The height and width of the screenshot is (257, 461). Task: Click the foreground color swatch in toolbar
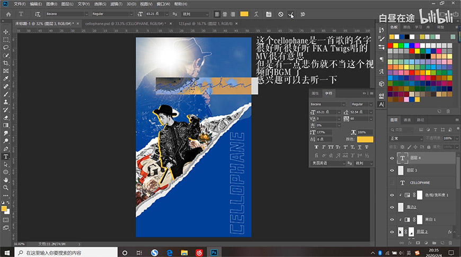click(4, 208)
